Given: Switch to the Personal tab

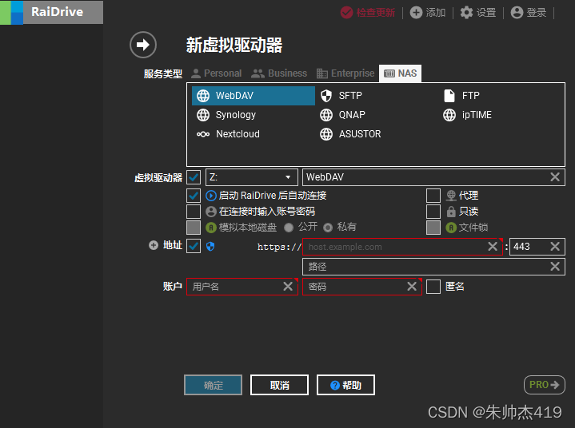Looking at the screenshot, I should tap(217, 73).
